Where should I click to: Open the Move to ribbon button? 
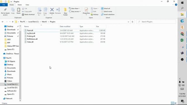[39, 11]
